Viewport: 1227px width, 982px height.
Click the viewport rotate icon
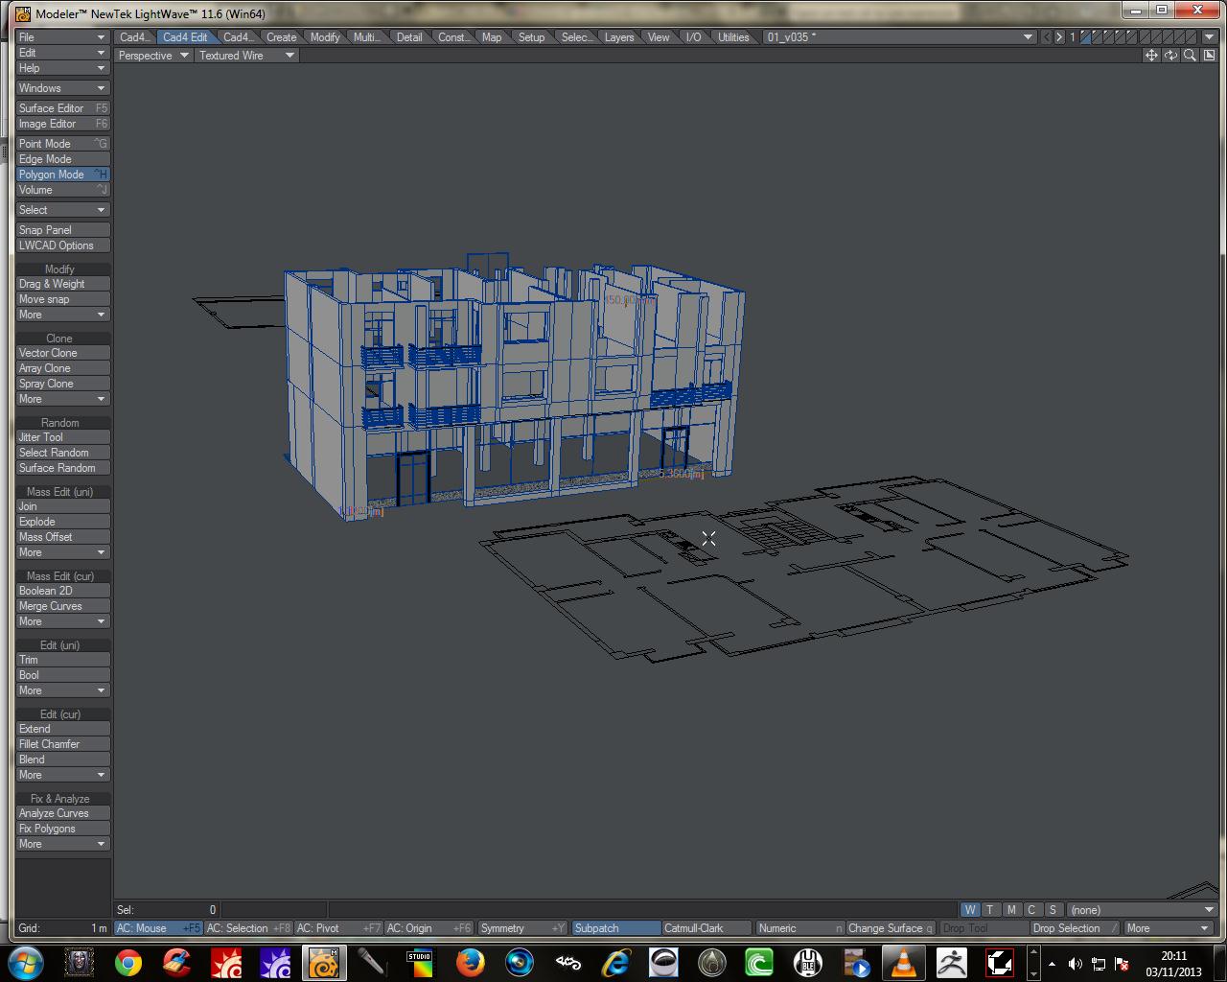tap(1170, 56)
